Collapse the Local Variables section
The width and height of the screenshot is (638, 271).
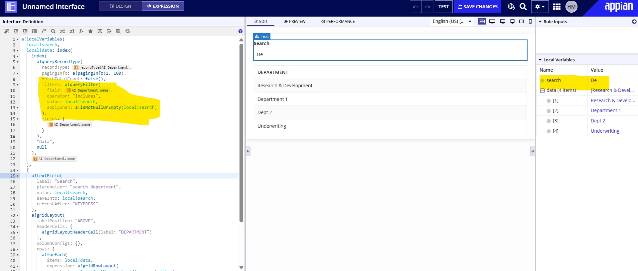click(x=540, y=60)
